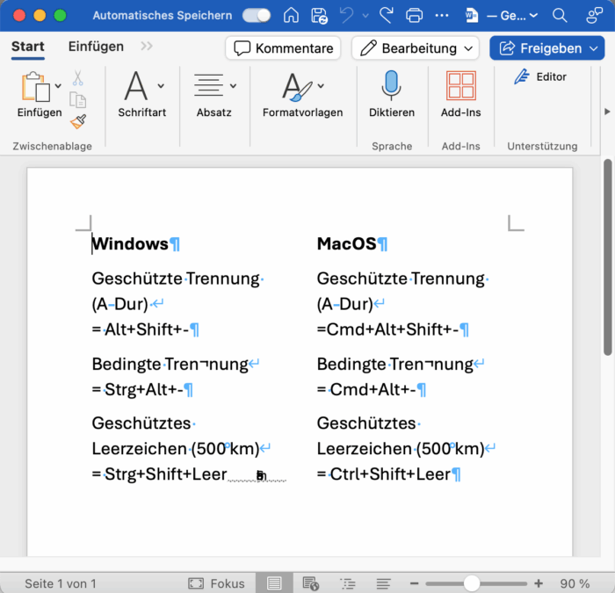This screenshot has width=615, height=593.
Task: Click the Windows heading in document
Action: coord(130,244)
